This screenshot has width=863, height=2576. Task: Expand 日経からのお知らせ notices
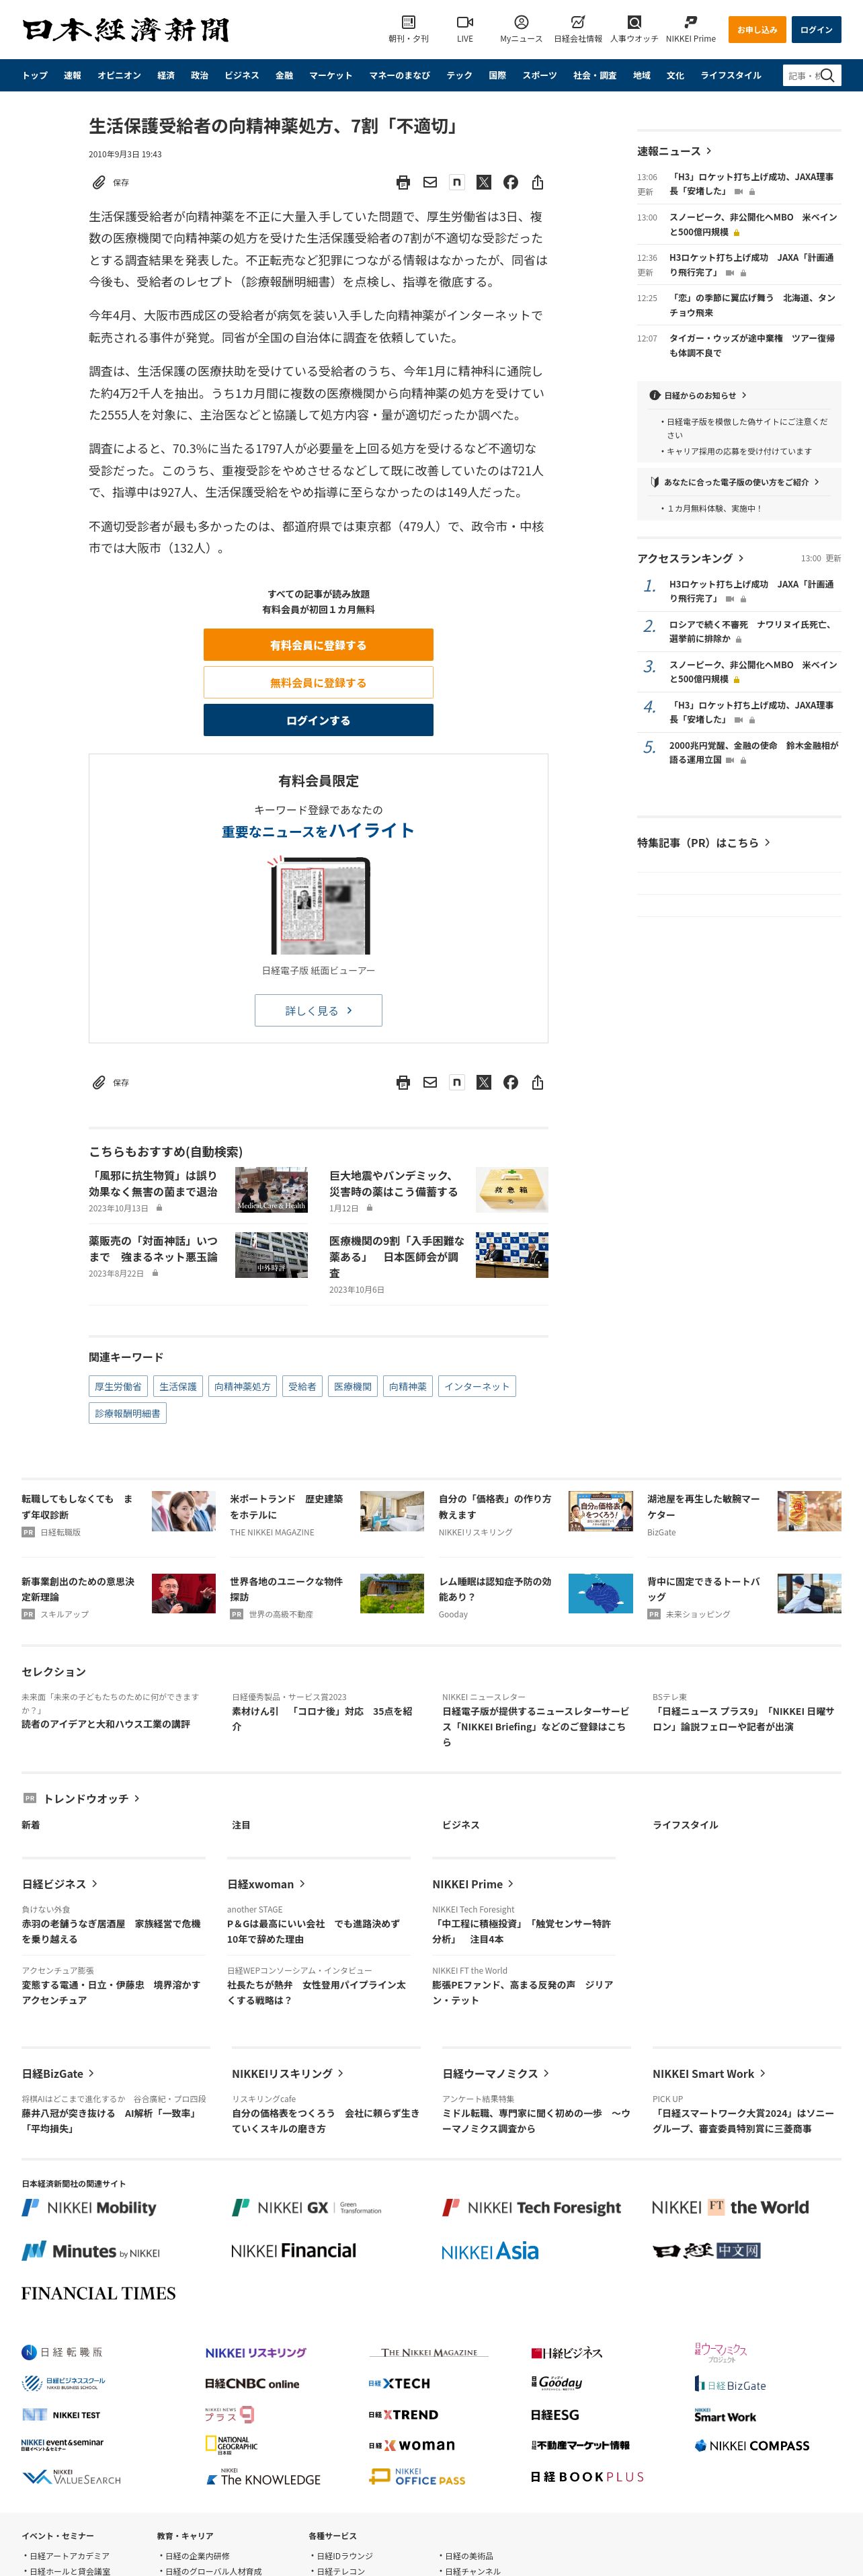(698, 395)
